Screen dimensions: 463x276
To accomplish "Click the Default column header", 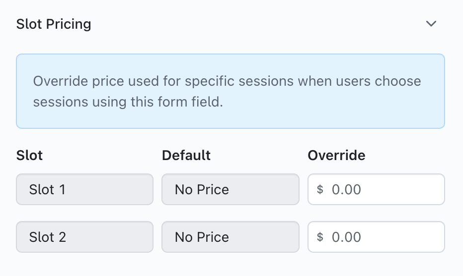I will coord(186,155).
